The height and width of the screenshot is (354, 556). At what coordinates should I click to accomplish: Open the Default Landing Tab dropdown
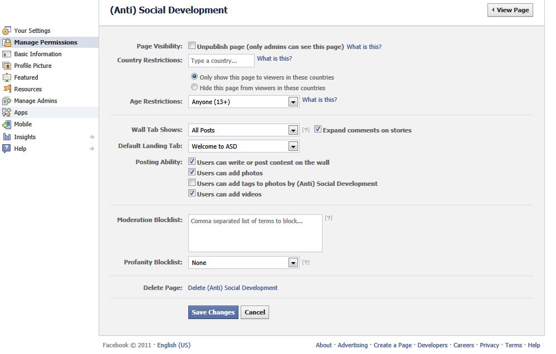click(x=243, y=146)
